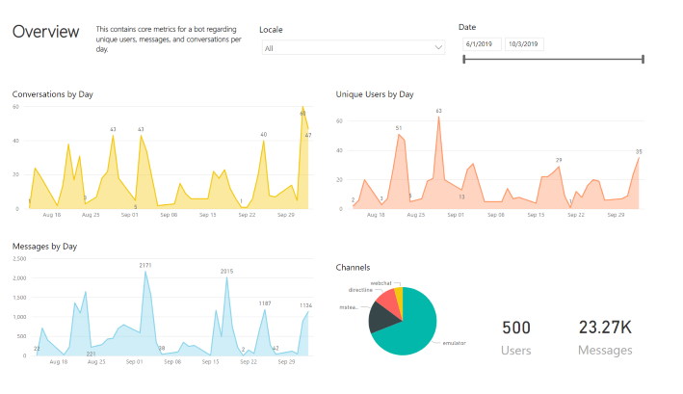Edit the start date field 6/1/2019
This screenshot has height=394, width=683.
[482, 44]
